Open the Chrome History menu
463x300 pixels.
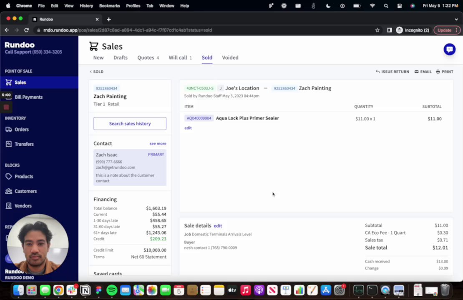point(86,5)
